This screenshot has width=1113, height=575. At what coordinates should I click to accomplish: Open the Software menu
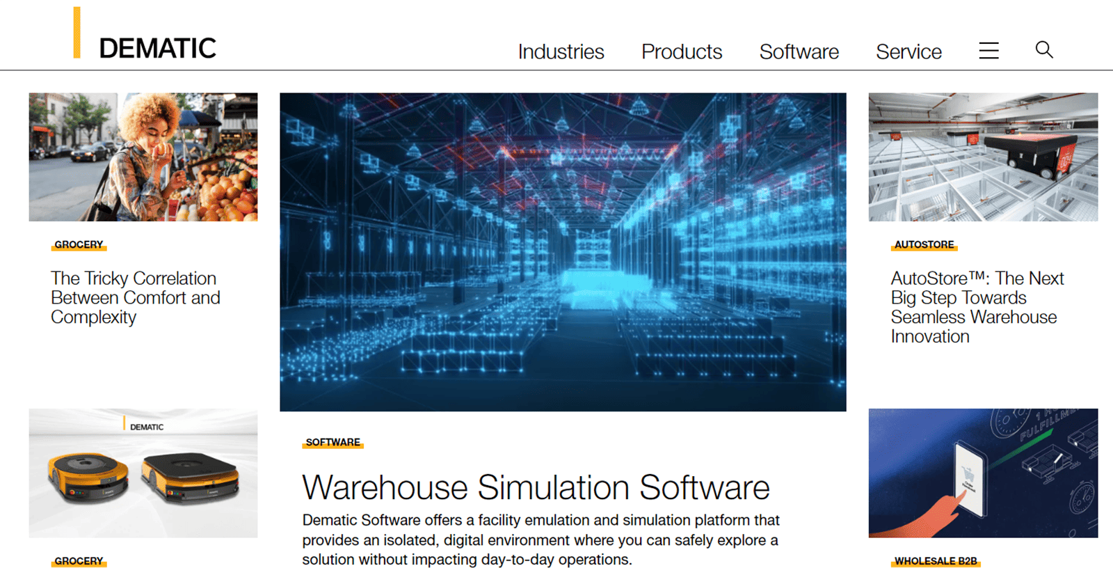tap(799, 52)
